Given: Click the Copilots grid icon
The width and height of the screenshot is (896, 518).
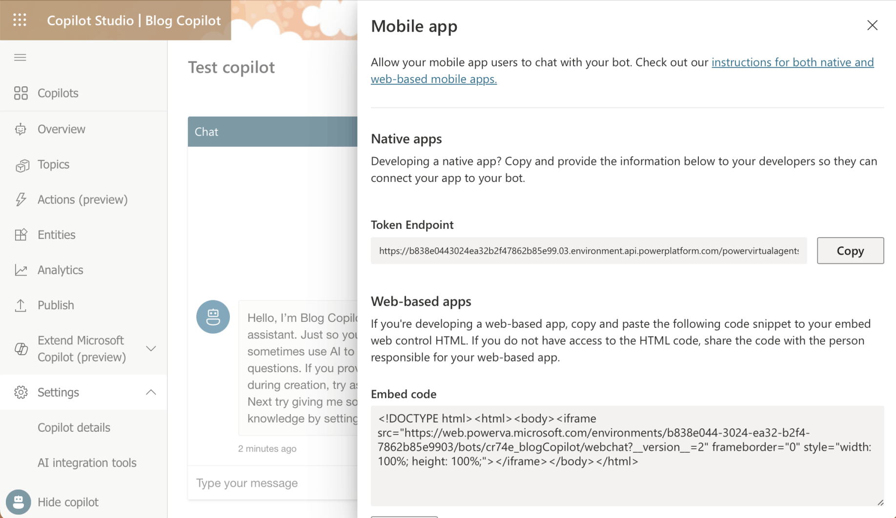Looking at the screenshot, I should click(20, 93).
